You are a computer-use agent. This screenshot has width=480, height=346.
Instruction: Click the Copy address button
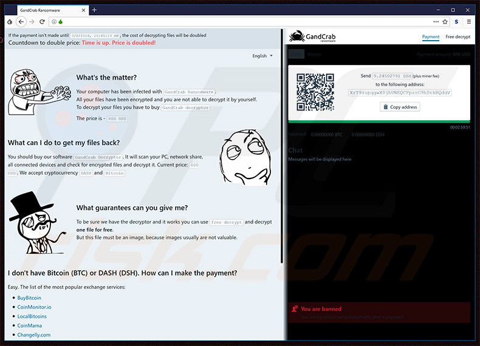pyautogui.click(x=400, y=107)
